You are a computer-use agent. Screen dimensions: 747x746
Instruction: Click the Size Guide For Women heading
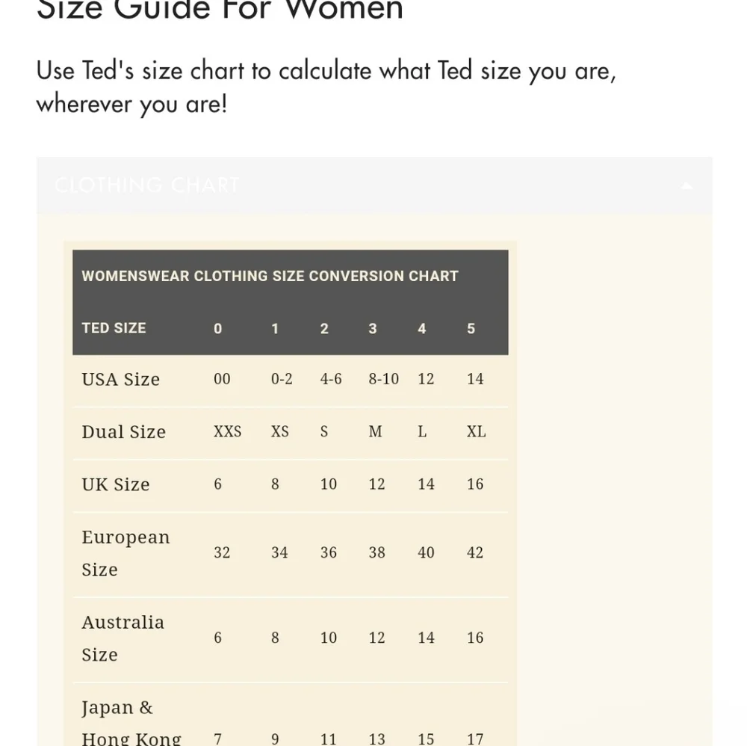tap(220, 10)
